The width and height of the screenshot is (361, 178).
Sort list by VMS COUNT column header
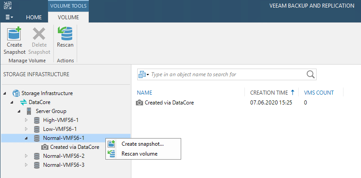(319, 93)
